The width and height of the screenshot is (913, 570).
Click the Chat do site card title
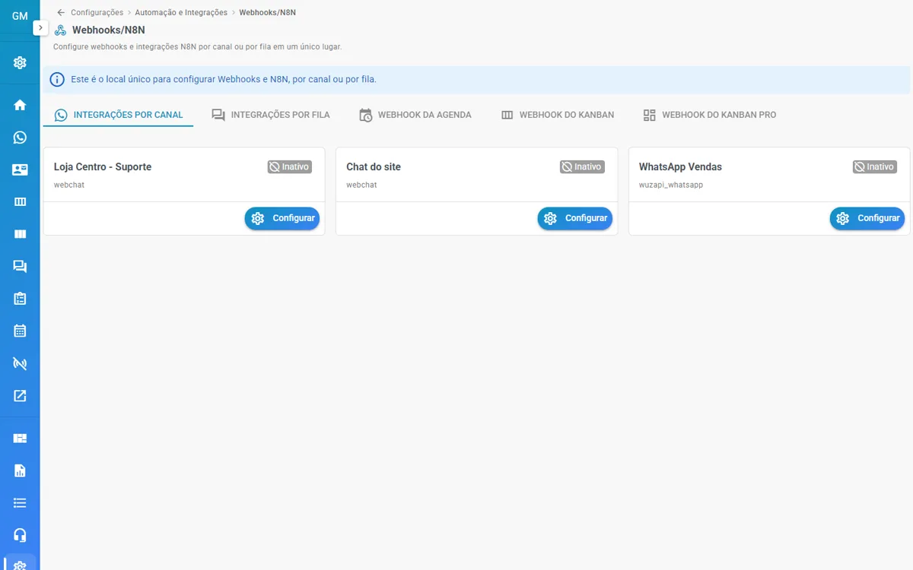(x=374, y=166)
